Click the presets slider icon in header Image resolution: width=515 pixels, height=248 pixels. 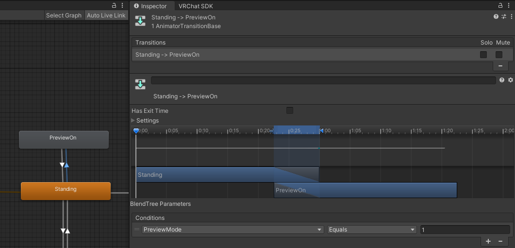[x=504, y=16]
